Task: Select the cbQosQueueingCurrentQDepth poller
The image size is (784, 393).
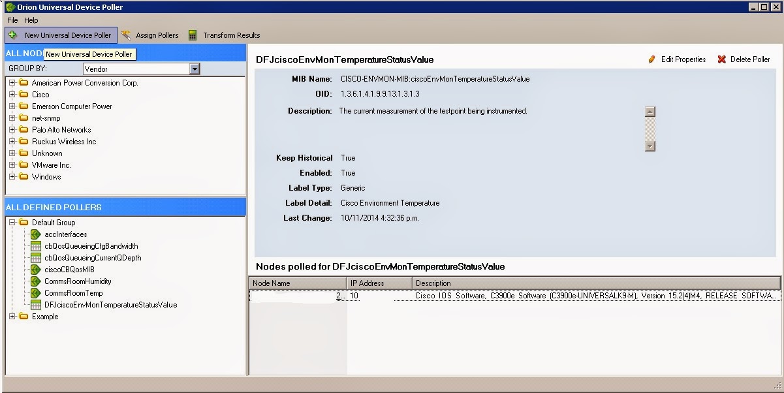Action: tap(93, 258)
